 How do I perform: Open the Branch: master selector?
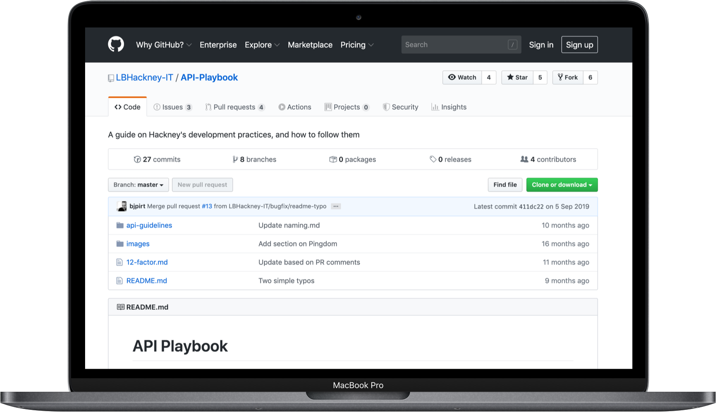(138, 185)
